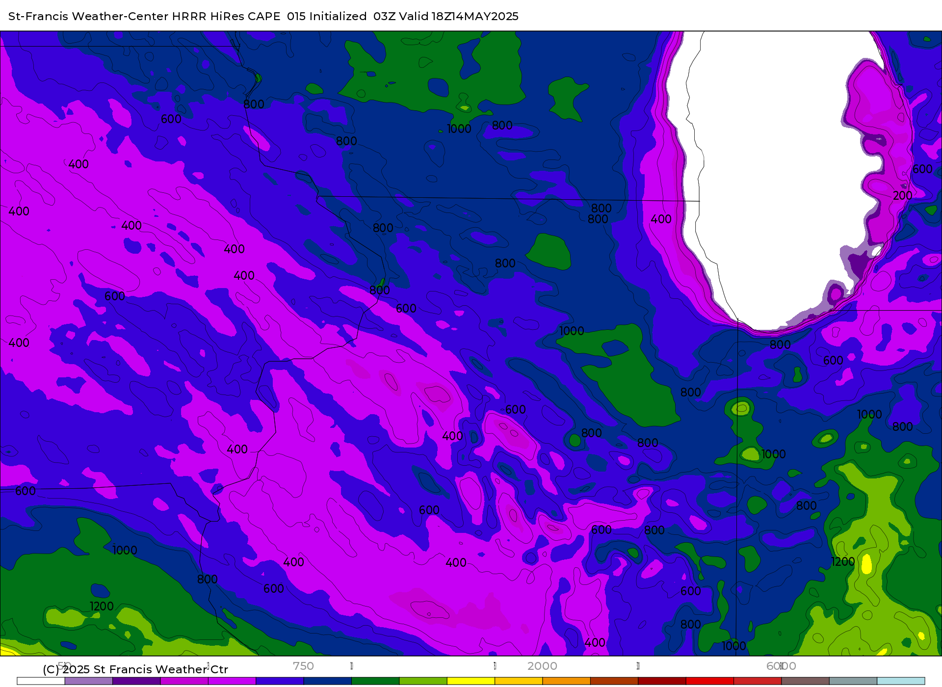This screenshot has width=942, height=687.
Task: Select the navy blue legend swatch
Action: 328,681
